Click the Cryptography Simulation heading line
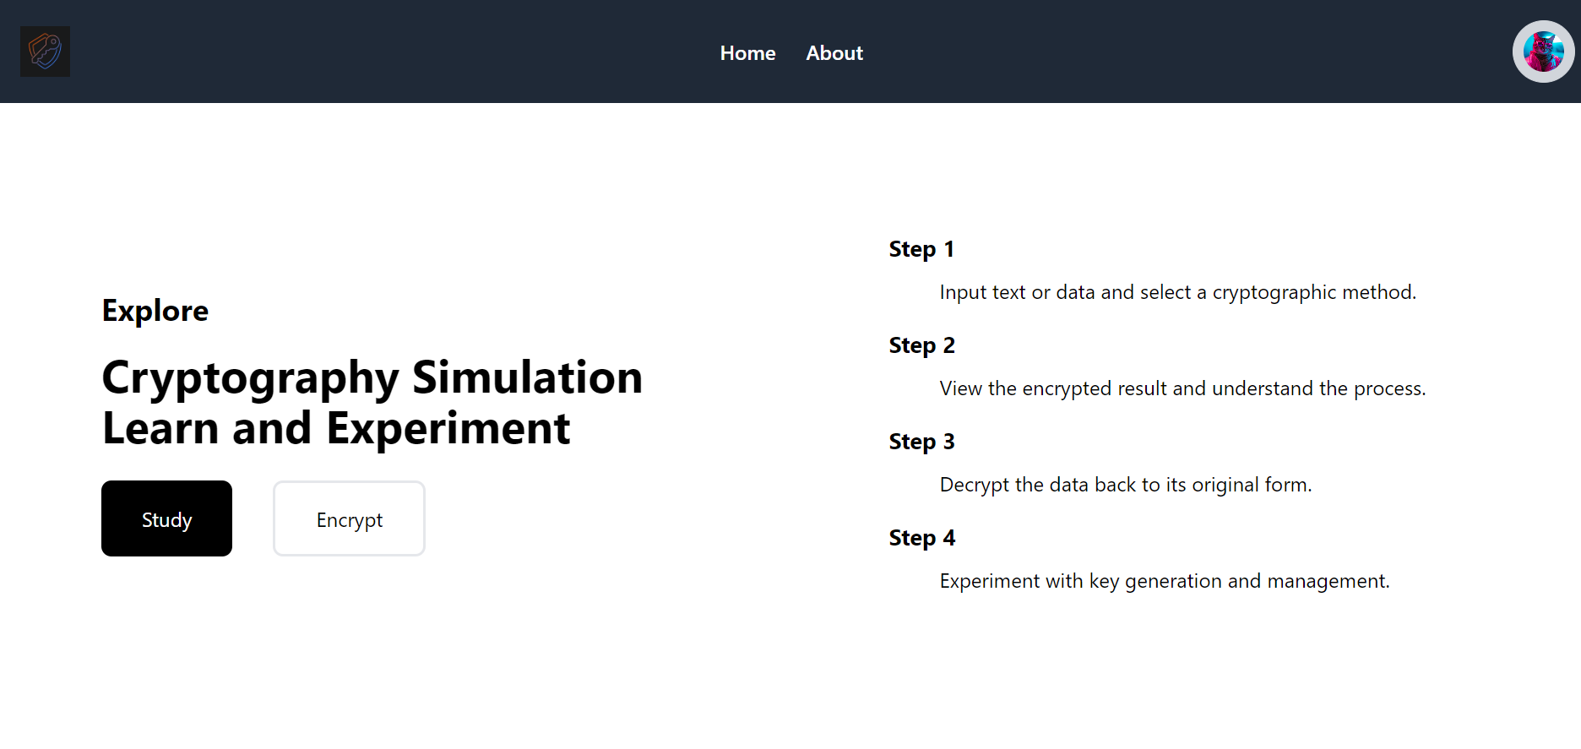Viewport: 1581px width, 749px height. [372, 377]
